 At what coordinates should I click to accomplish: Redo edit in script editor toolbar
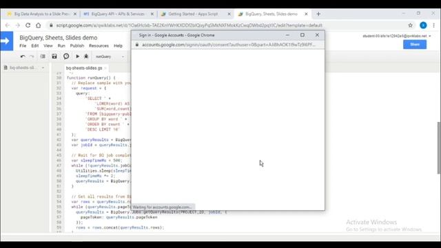pyautogui.click(x=32, y=56)
